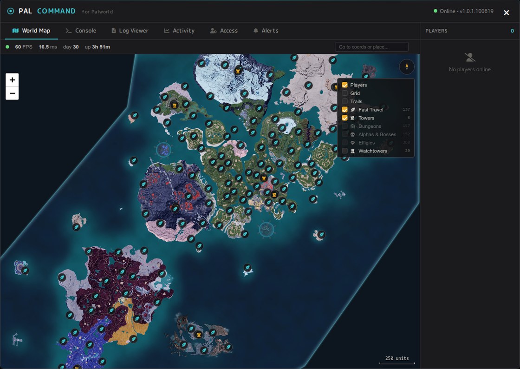Image resolution: width=520 pixels, height=369 pixels.
Task: Zoom out of the world map
Action: pyautogui.click(x=12, y=93)
